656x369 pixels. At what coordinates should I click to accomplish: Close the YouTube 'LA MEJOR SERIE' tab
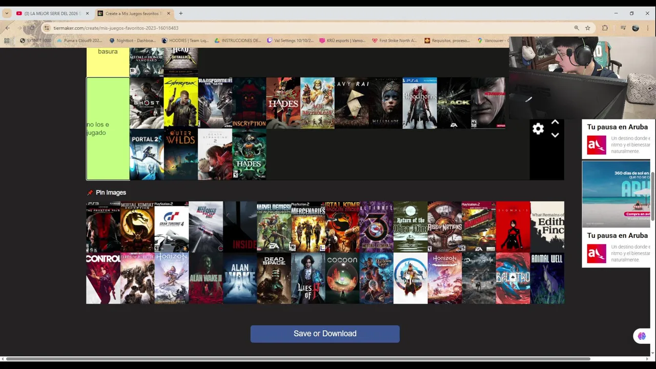(x=87, y=13)
